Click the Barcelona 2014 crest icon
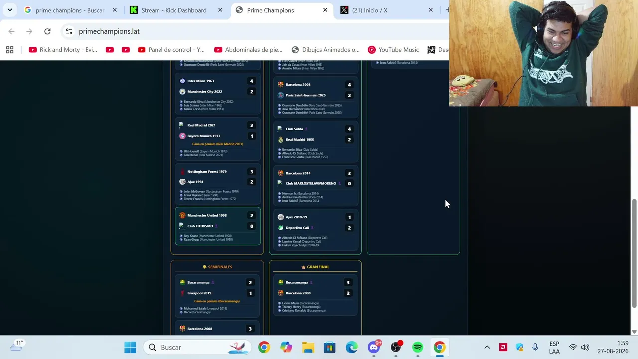The width and height of the screenshot is (638, 359). pos(281,173)
